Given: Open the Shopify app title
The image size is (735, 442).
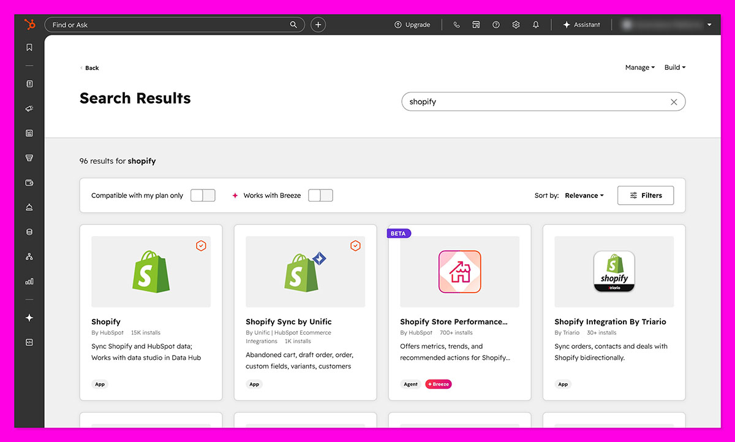Looking at the screenshot, I should (106, 322).
